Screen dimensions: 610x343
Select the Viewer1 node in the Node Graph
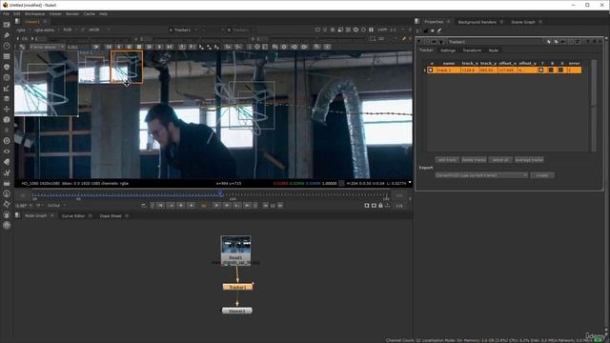[237, 311]
